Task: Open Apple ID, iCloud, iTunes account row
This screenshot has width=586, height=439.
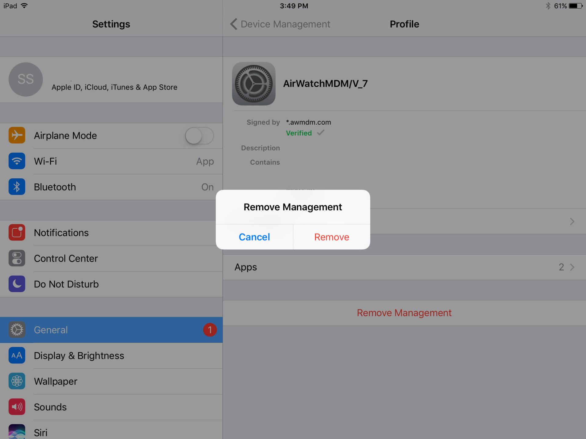Action: pyautogui.click(x=111, y=80)
